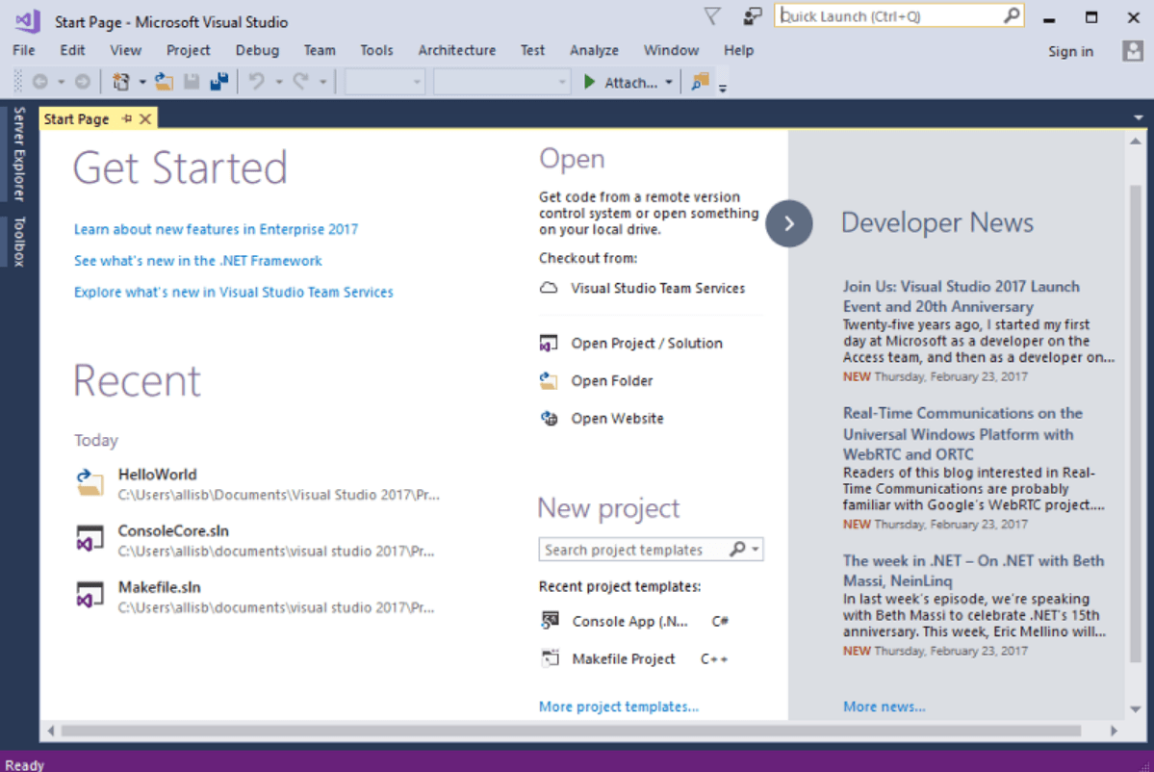Open 'The week in .NET' news article
This screenshot has width=1154, height=772.
click(973, 571)
